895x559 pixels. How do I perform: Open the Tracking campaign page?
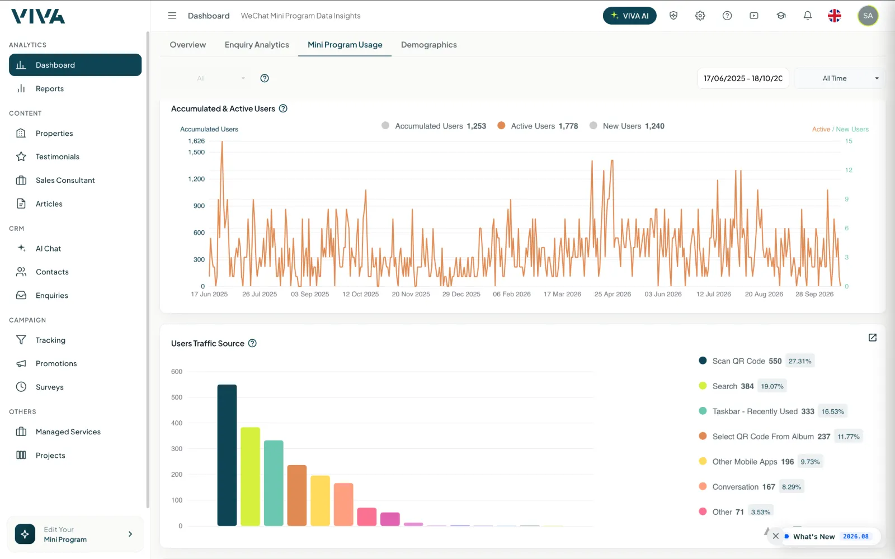click(x=75, y=340)
